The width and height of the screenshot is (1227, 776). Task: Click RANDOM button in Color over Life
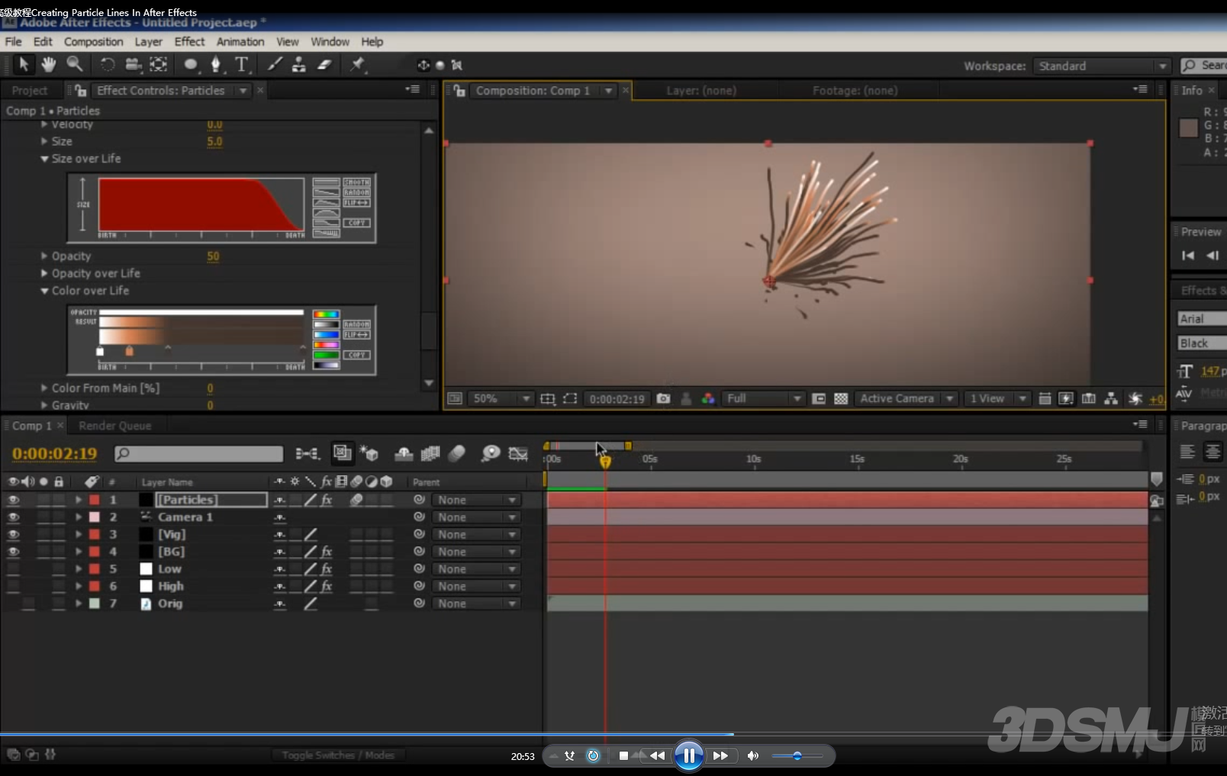[x=356, y=324]
